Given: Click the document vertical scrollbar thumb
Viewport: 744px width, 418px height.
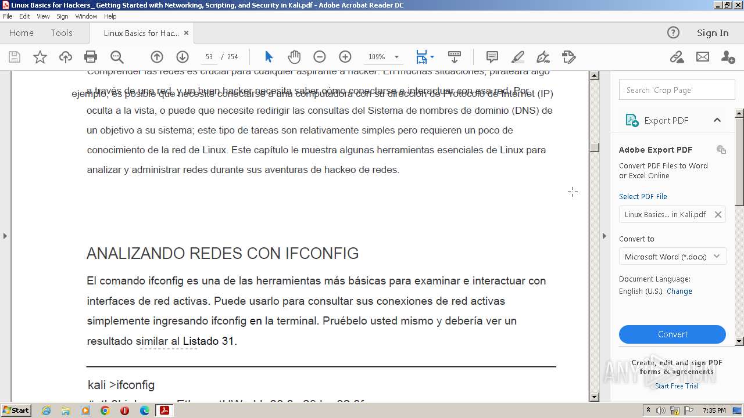Looking at the screenshot, I should (x=594, y=147).
